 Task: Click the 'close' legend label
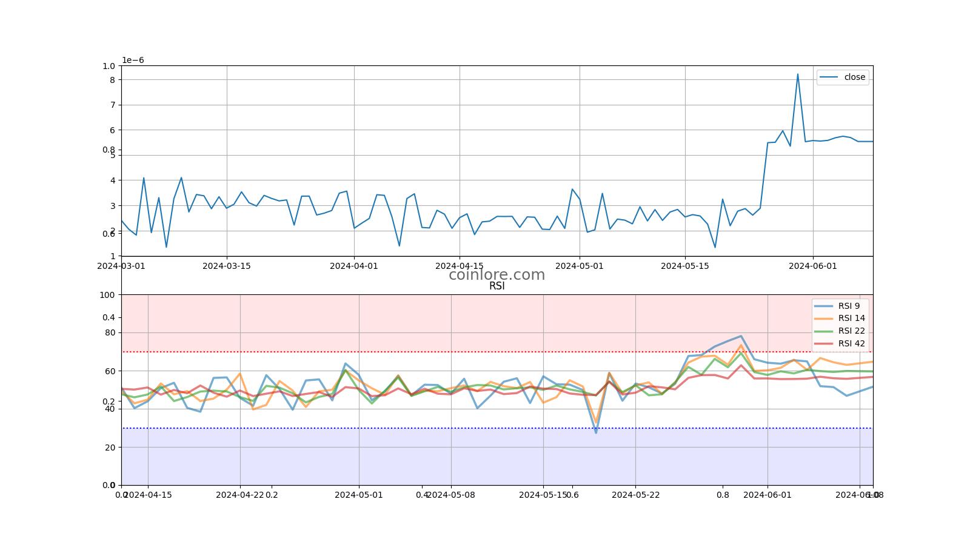coord(855,77)
